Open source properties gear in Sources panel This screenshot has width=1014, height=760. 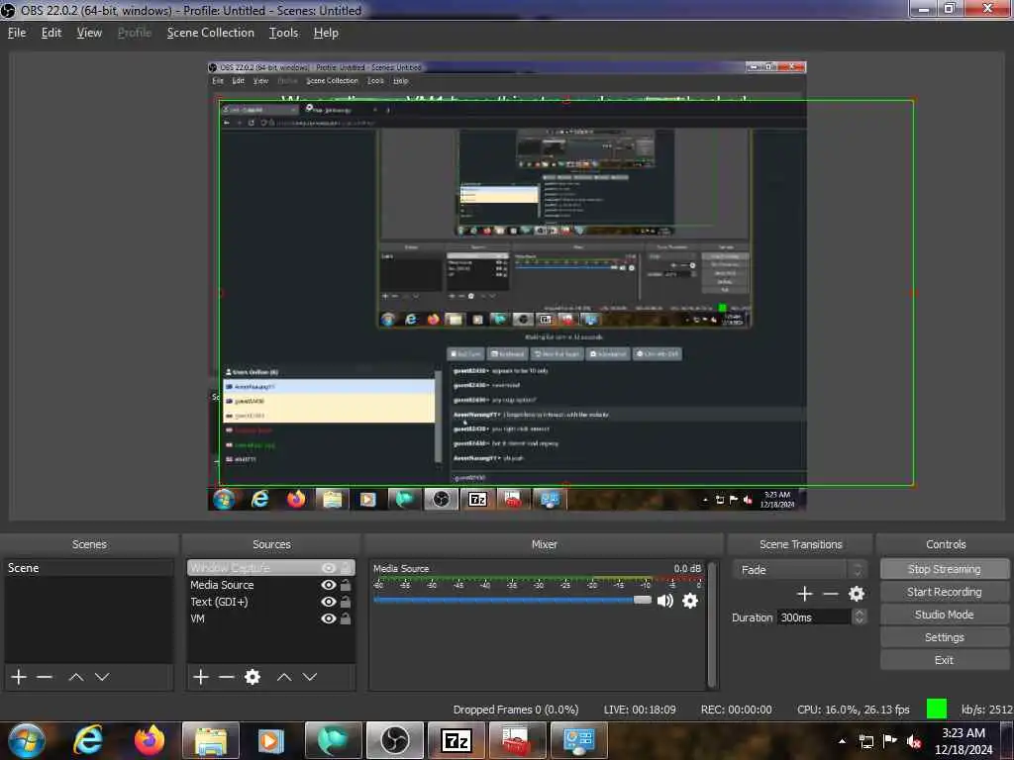click(253, 677)
